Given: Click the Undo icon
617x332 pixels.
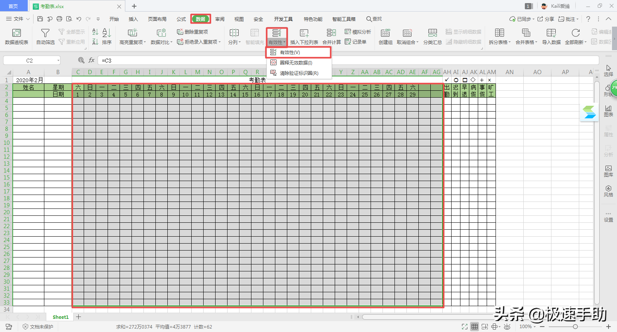Looking at the screenshot, I should (79, 19).
